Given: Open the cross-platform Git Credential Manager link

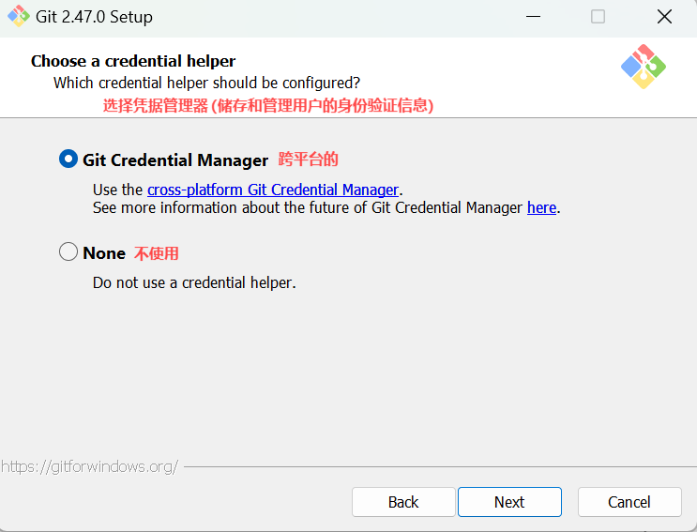Looking at the screenshot, I should [x=273, y=190].
